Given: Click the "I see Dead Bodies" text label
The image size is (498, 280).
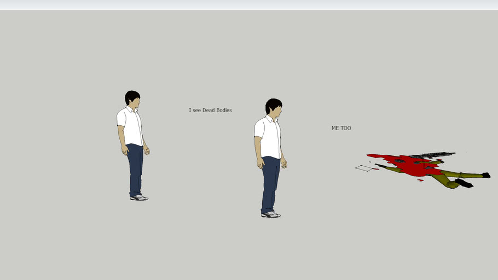Looking at the screenshot, I should point(210,110).
